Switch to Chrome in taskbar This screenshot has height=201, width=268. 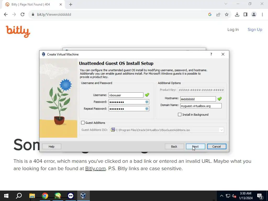point(45,196)
